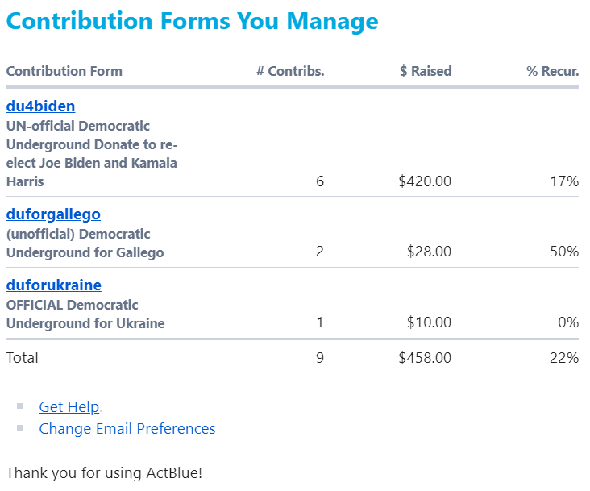Click the $28.00 raised amount
Viewport: 590px width, 491px height.
tap(429, 252)
